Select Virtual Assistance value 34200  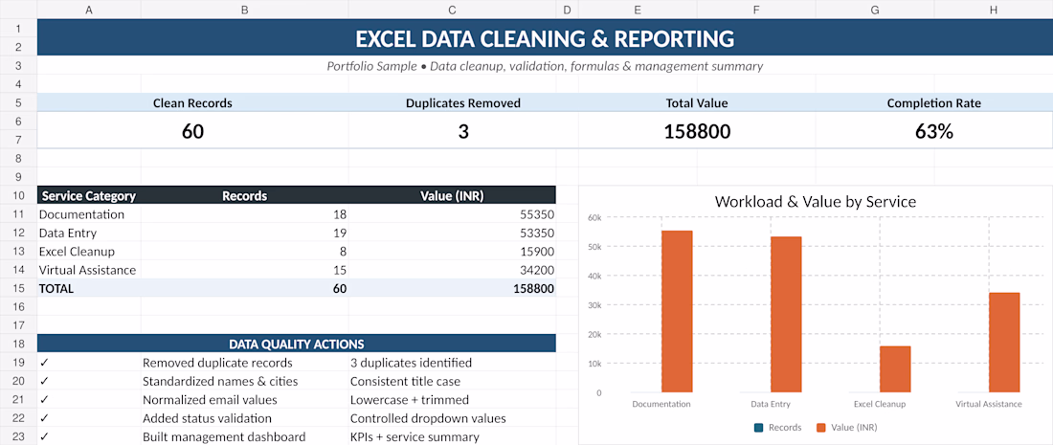pyautogui.click(x=452, y=270)
